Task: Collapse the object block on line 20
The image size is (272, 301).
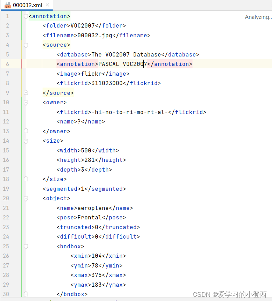Action: (x=26, y=198)
